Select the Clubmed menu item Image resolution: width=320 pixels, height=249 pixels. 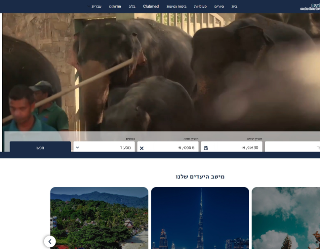(151, 7)
